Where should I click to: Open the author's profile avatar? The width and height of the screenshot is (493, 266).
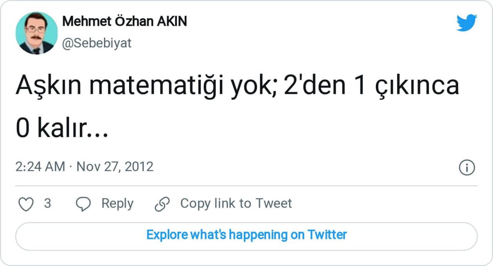(37, 33)
